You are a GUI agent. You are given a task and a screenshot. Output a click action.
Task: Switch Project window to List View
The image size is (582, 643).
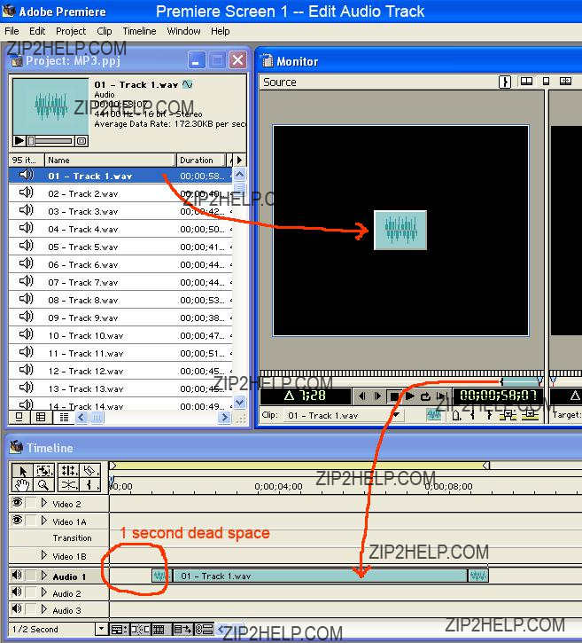pos(64,417)
